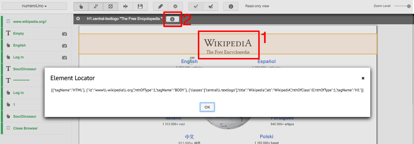This screenshot has height=144, width=414.
Task: Open the Português Wikipedia link
Action: coord(282,118)
